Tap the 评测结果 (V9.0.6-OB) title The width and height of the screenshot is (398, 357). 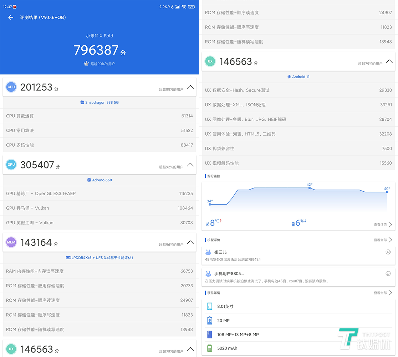coord(43,17)
